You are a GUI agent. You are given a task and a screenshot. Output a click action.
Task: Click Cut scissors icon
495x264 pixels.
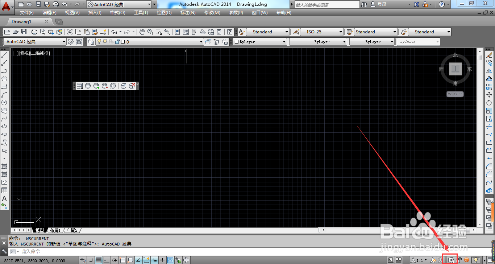click(x=70, y=32)
